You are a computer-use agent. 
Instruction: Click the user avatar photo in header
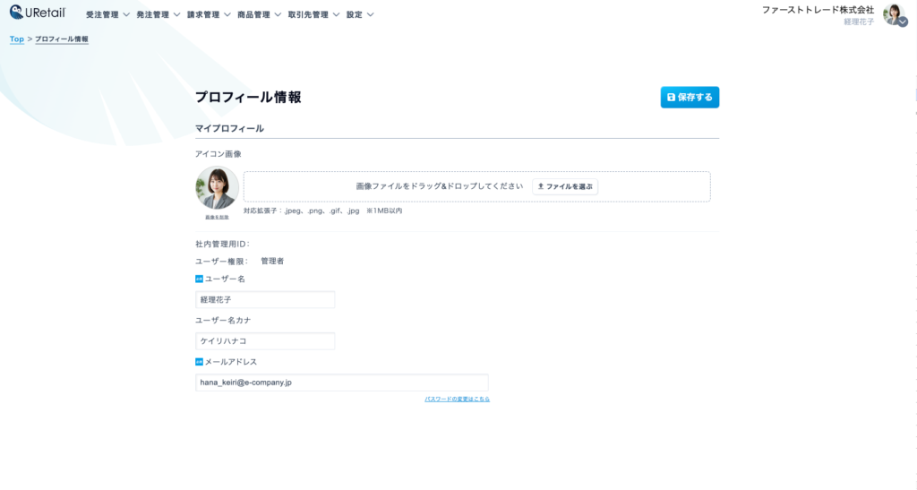pos(892,13)
